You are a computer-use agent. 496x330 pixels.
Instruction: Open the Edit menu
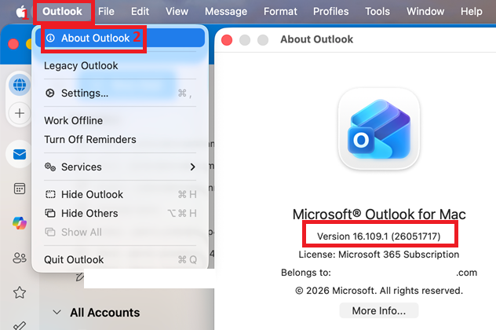[x=140, y=12]
